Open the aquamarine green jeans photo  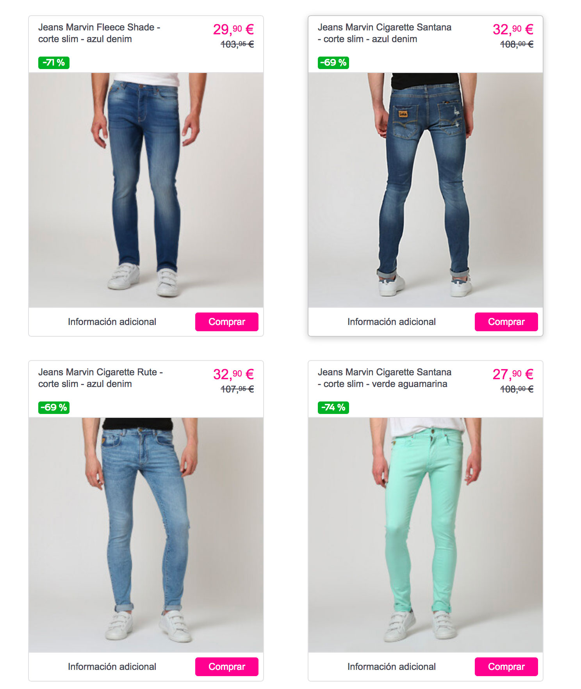[x=426, y=535]
